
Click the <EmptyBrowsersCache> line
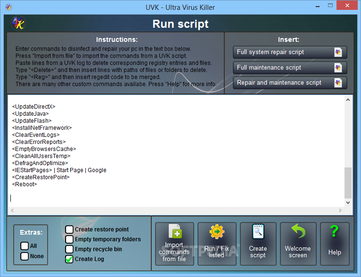(44, 149)
